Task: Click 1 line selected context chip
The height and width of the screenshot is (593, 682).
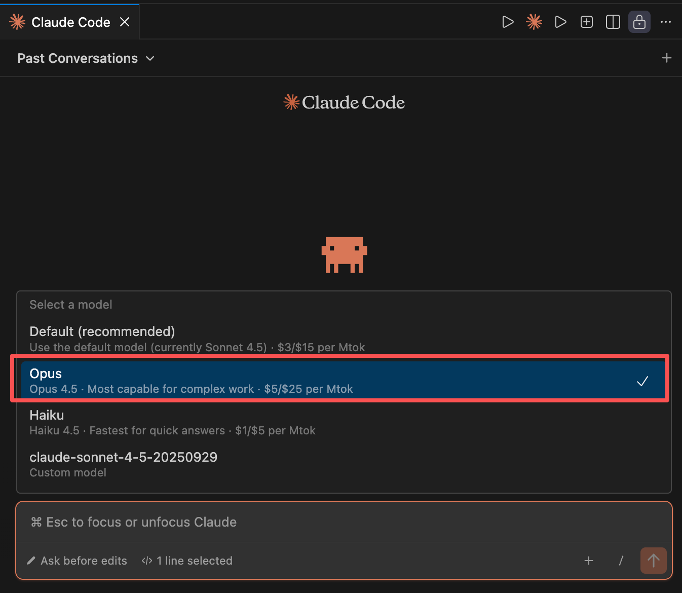Action: click(186, 561)
